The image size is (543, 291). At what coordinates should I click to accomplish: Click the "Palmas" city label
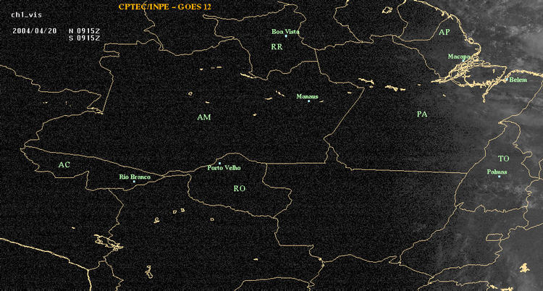[x=497, y=172]
